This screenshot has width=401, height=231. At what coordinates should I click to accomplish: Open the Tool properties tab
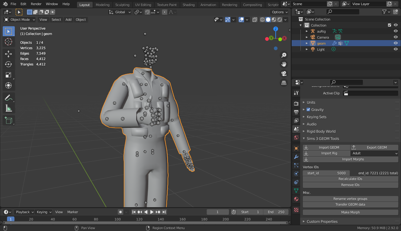point(296,93)
